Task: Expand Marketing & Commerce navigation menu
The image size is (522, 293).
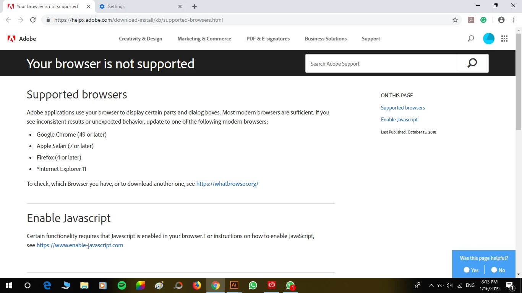Action: tap(204, 39)
